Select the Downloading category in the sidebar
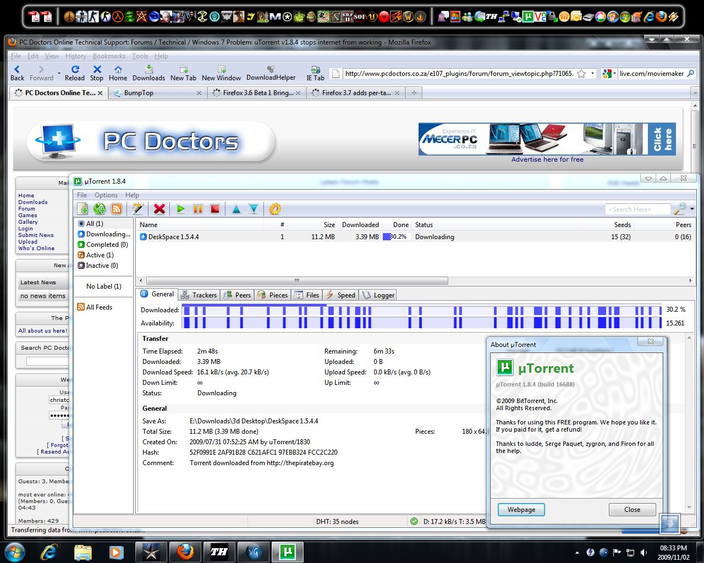 point(107,234)
